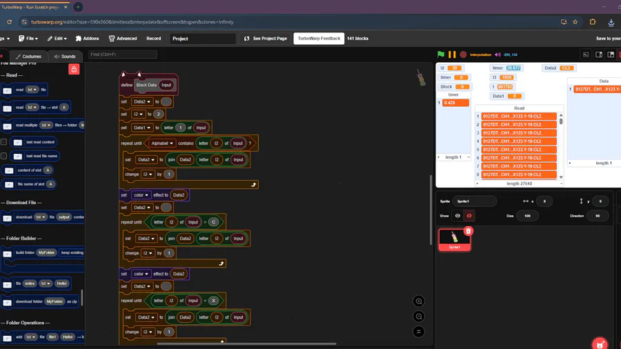Click the See Project Page button

(x=266, y=39)
